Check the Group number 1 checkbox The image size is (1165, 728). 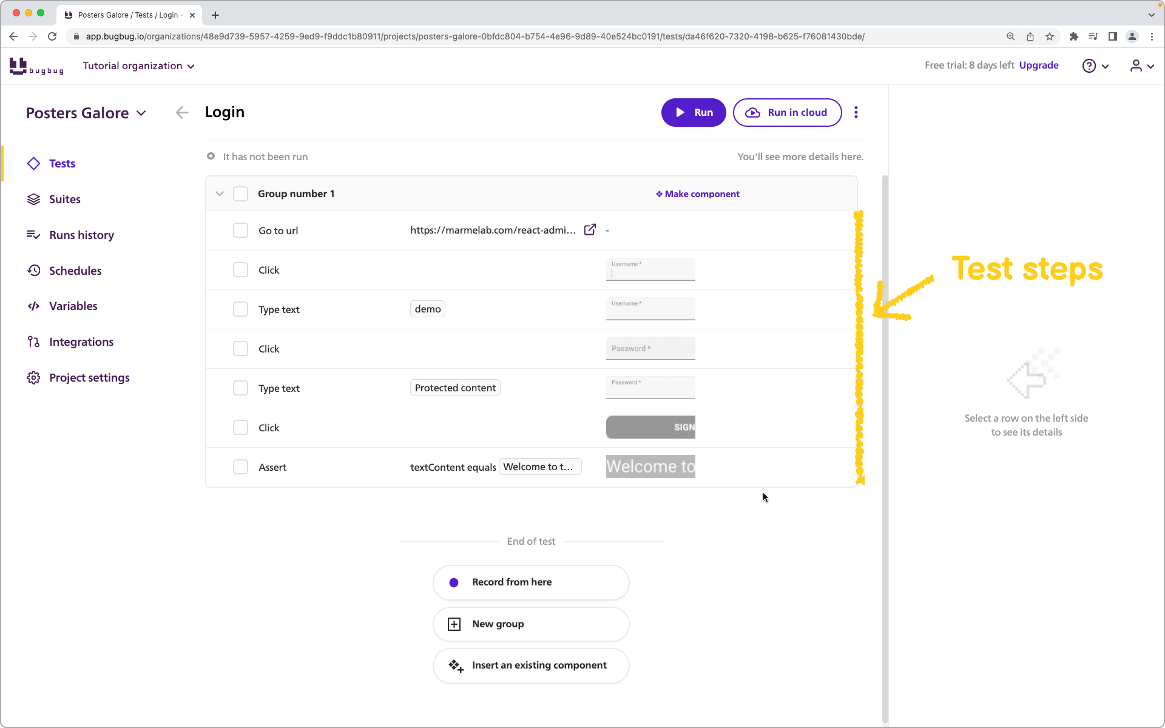click(241, 194)
